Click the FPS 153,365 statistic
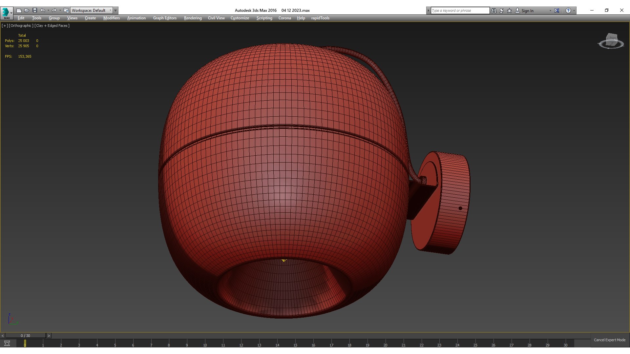The image size is (630, 354). [x=25, y=56]
